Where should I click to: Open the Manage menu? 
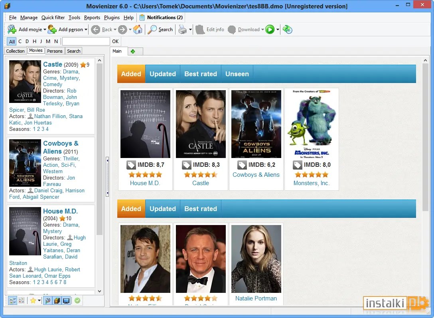29,18
